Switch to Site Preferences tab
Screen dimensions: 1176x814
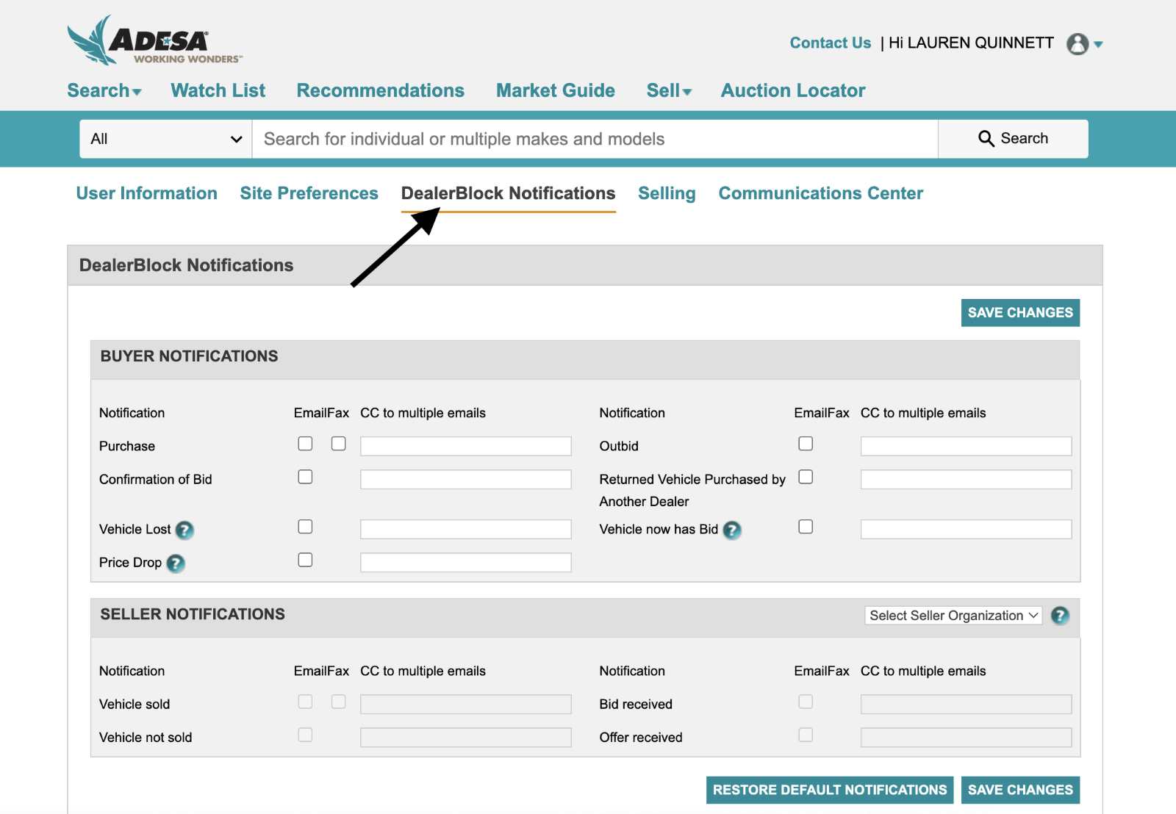[x=309, y=193]
